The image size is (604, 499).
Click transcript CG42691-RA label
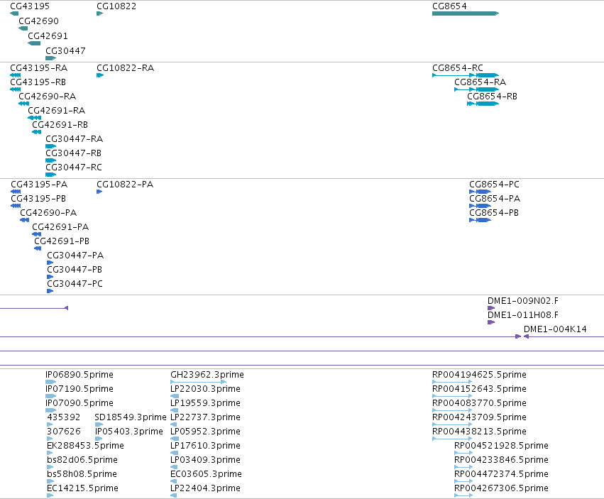point(57,111)
